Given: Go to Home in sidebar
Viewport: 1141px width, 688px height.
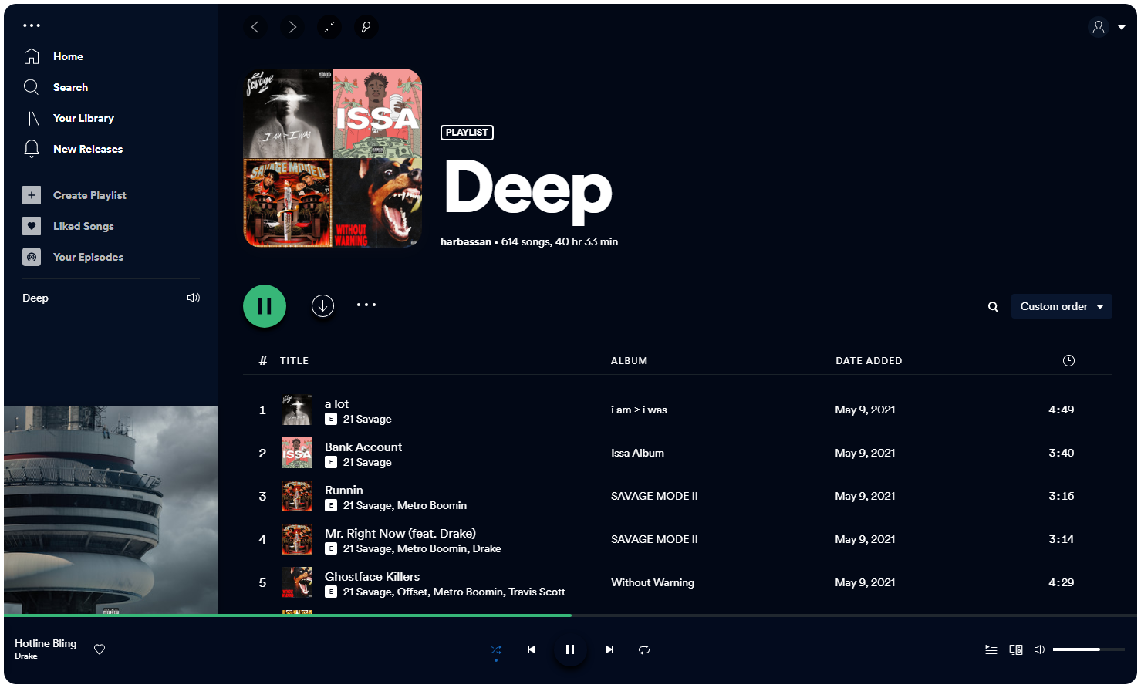Looking at the screenshot, I should pos(68,56).
